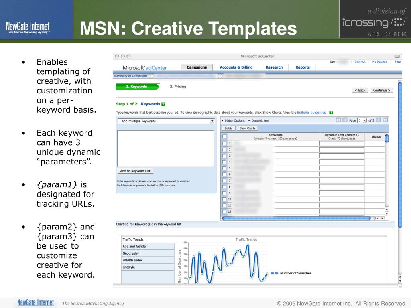
Task: Select Traffic Trends chart category
Action: 148,239
